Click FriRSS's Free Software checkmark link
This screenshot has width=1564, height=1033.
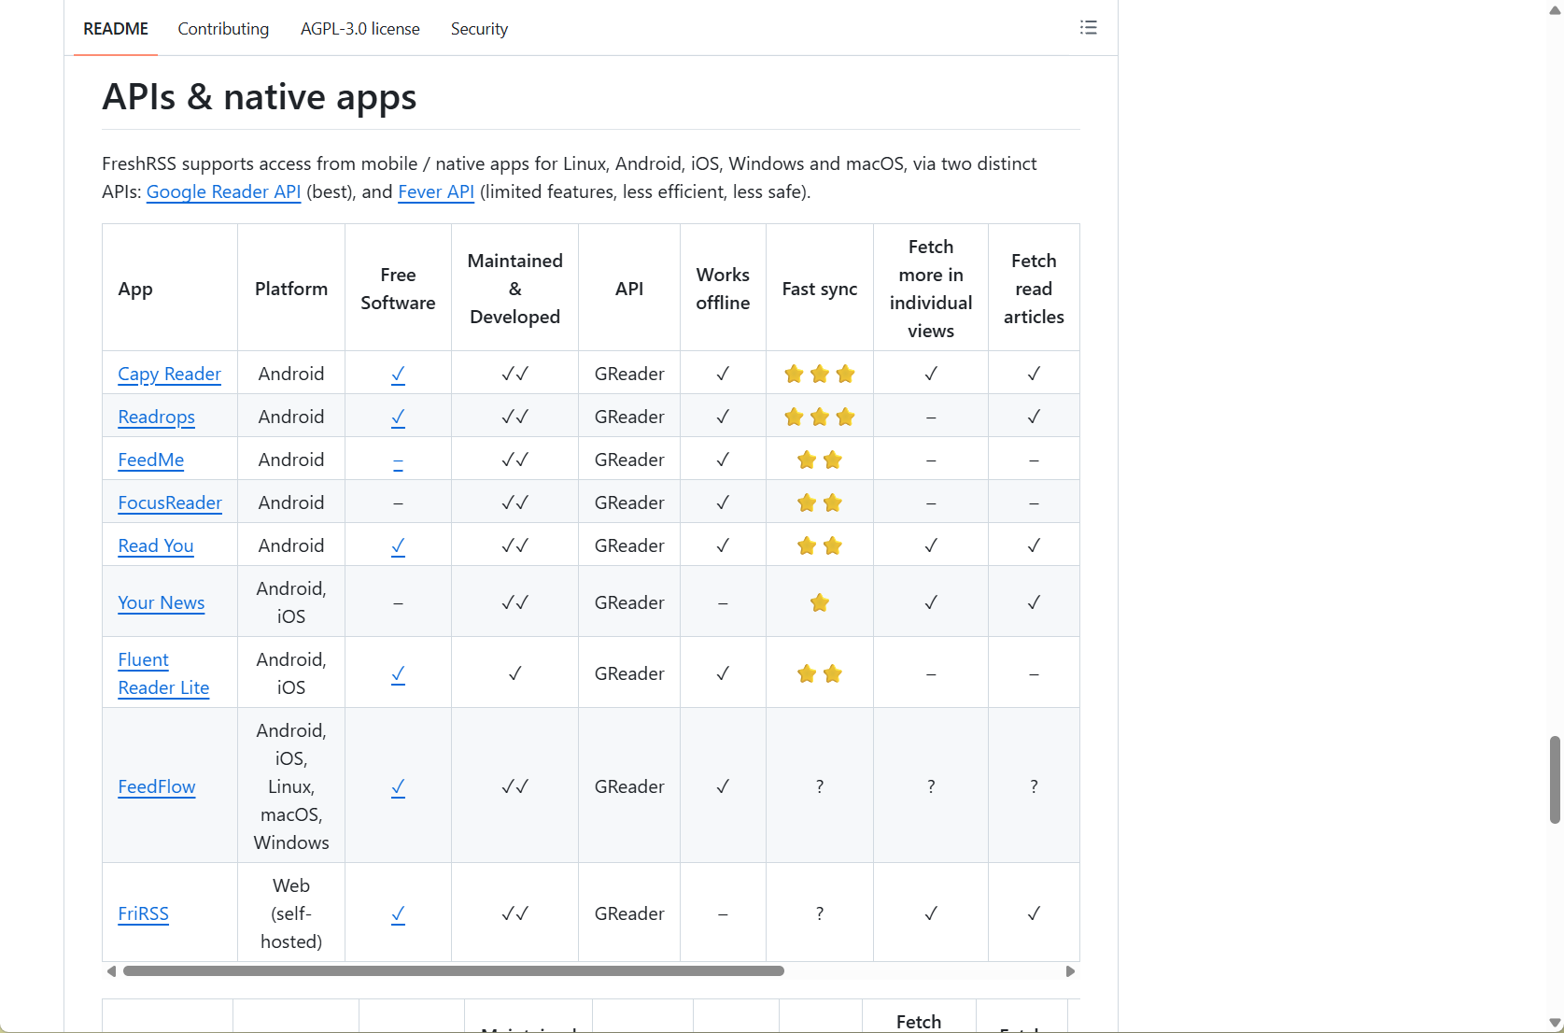(398, 913)
